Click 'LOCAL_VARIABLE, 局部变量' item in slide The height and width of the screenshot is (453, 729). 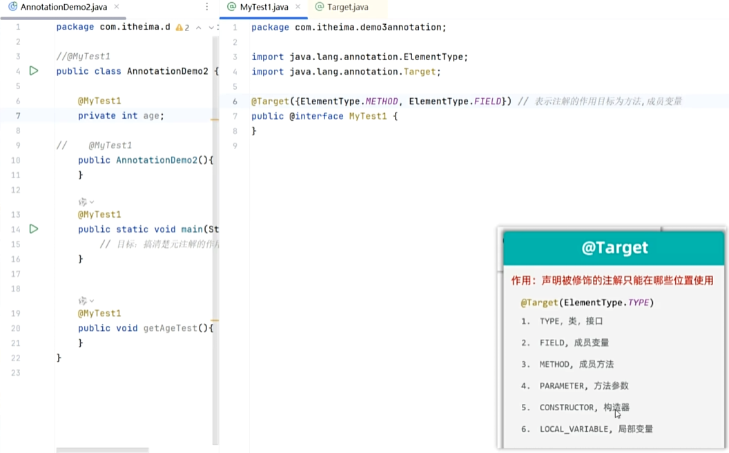pos(596,429)
